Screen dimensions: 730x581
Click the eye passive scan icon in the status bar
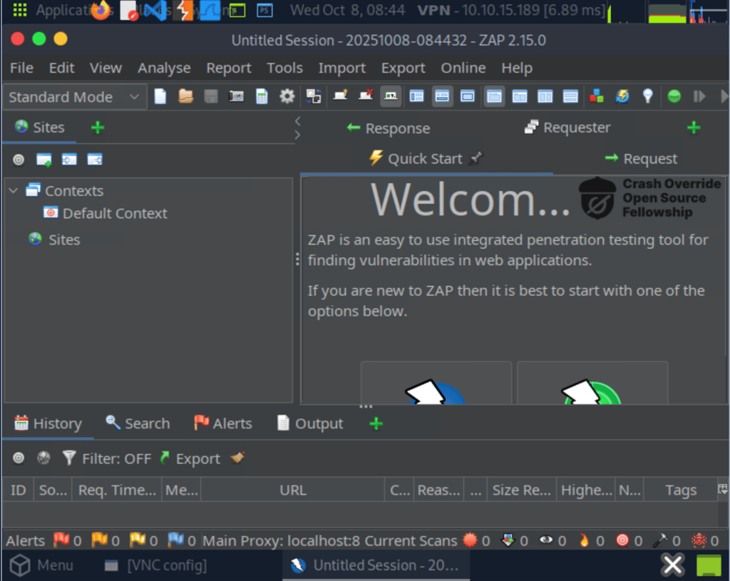click(545, 540)
